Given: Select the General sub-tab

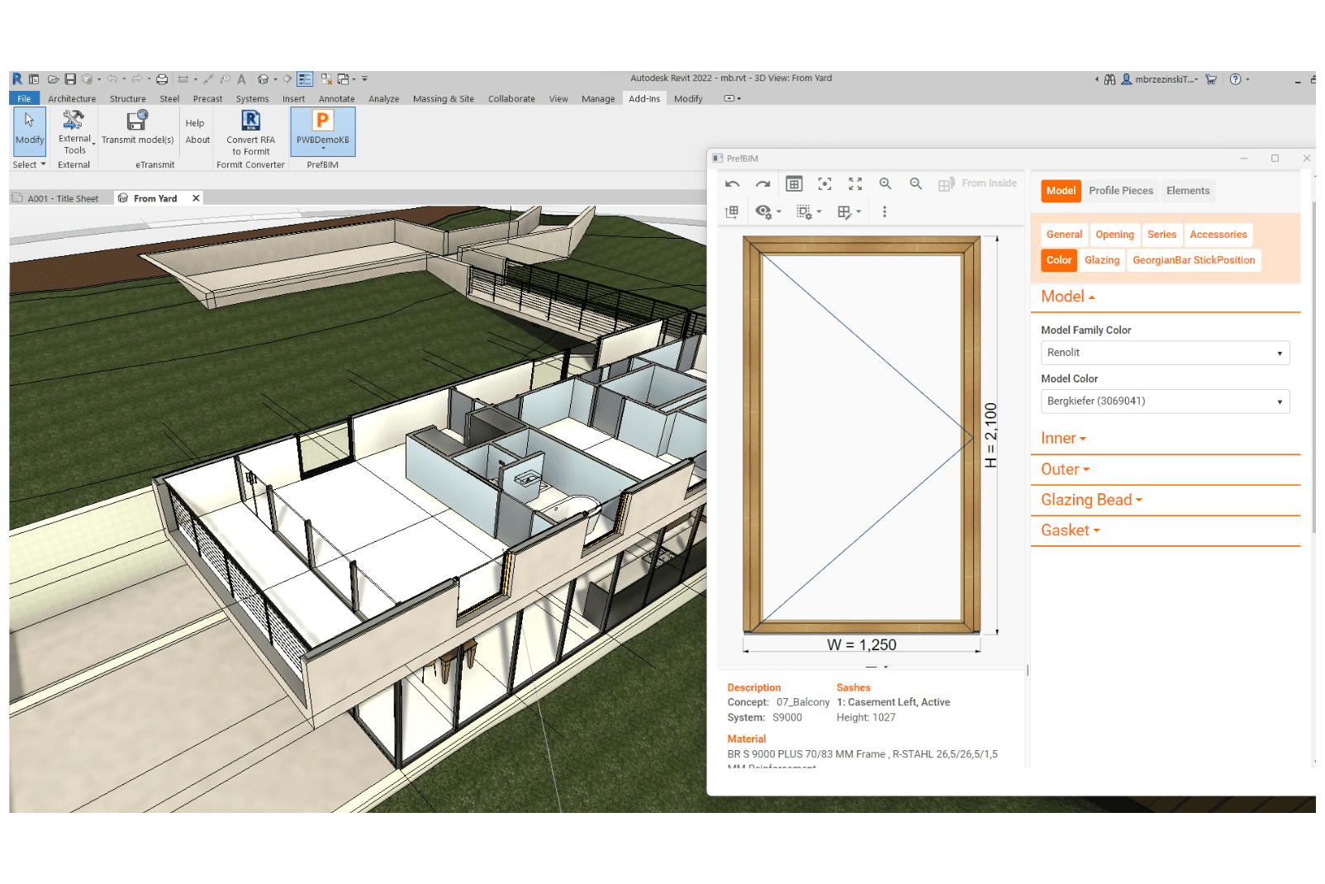Looking at the screenshot, I should 1064,235.
